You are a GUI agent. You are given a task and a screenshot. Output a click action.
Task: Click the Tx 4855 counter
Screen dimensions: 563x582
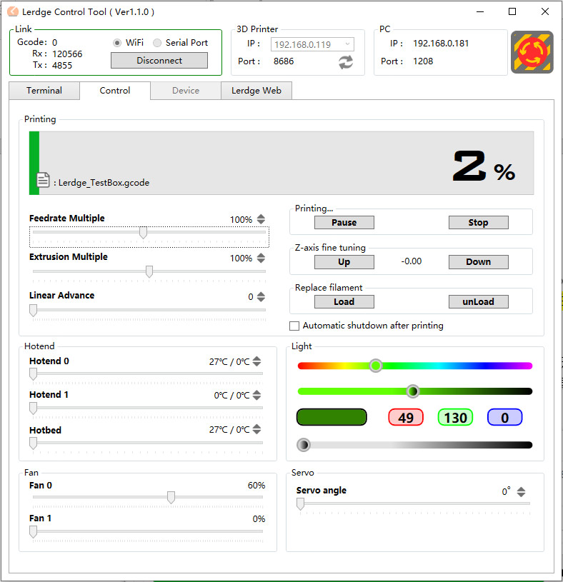point(62,65)
